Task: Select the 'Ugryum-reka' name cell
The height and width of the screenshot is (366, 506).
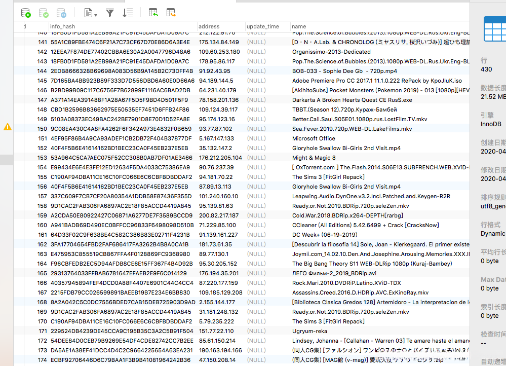Action: [x=309, y=331]
